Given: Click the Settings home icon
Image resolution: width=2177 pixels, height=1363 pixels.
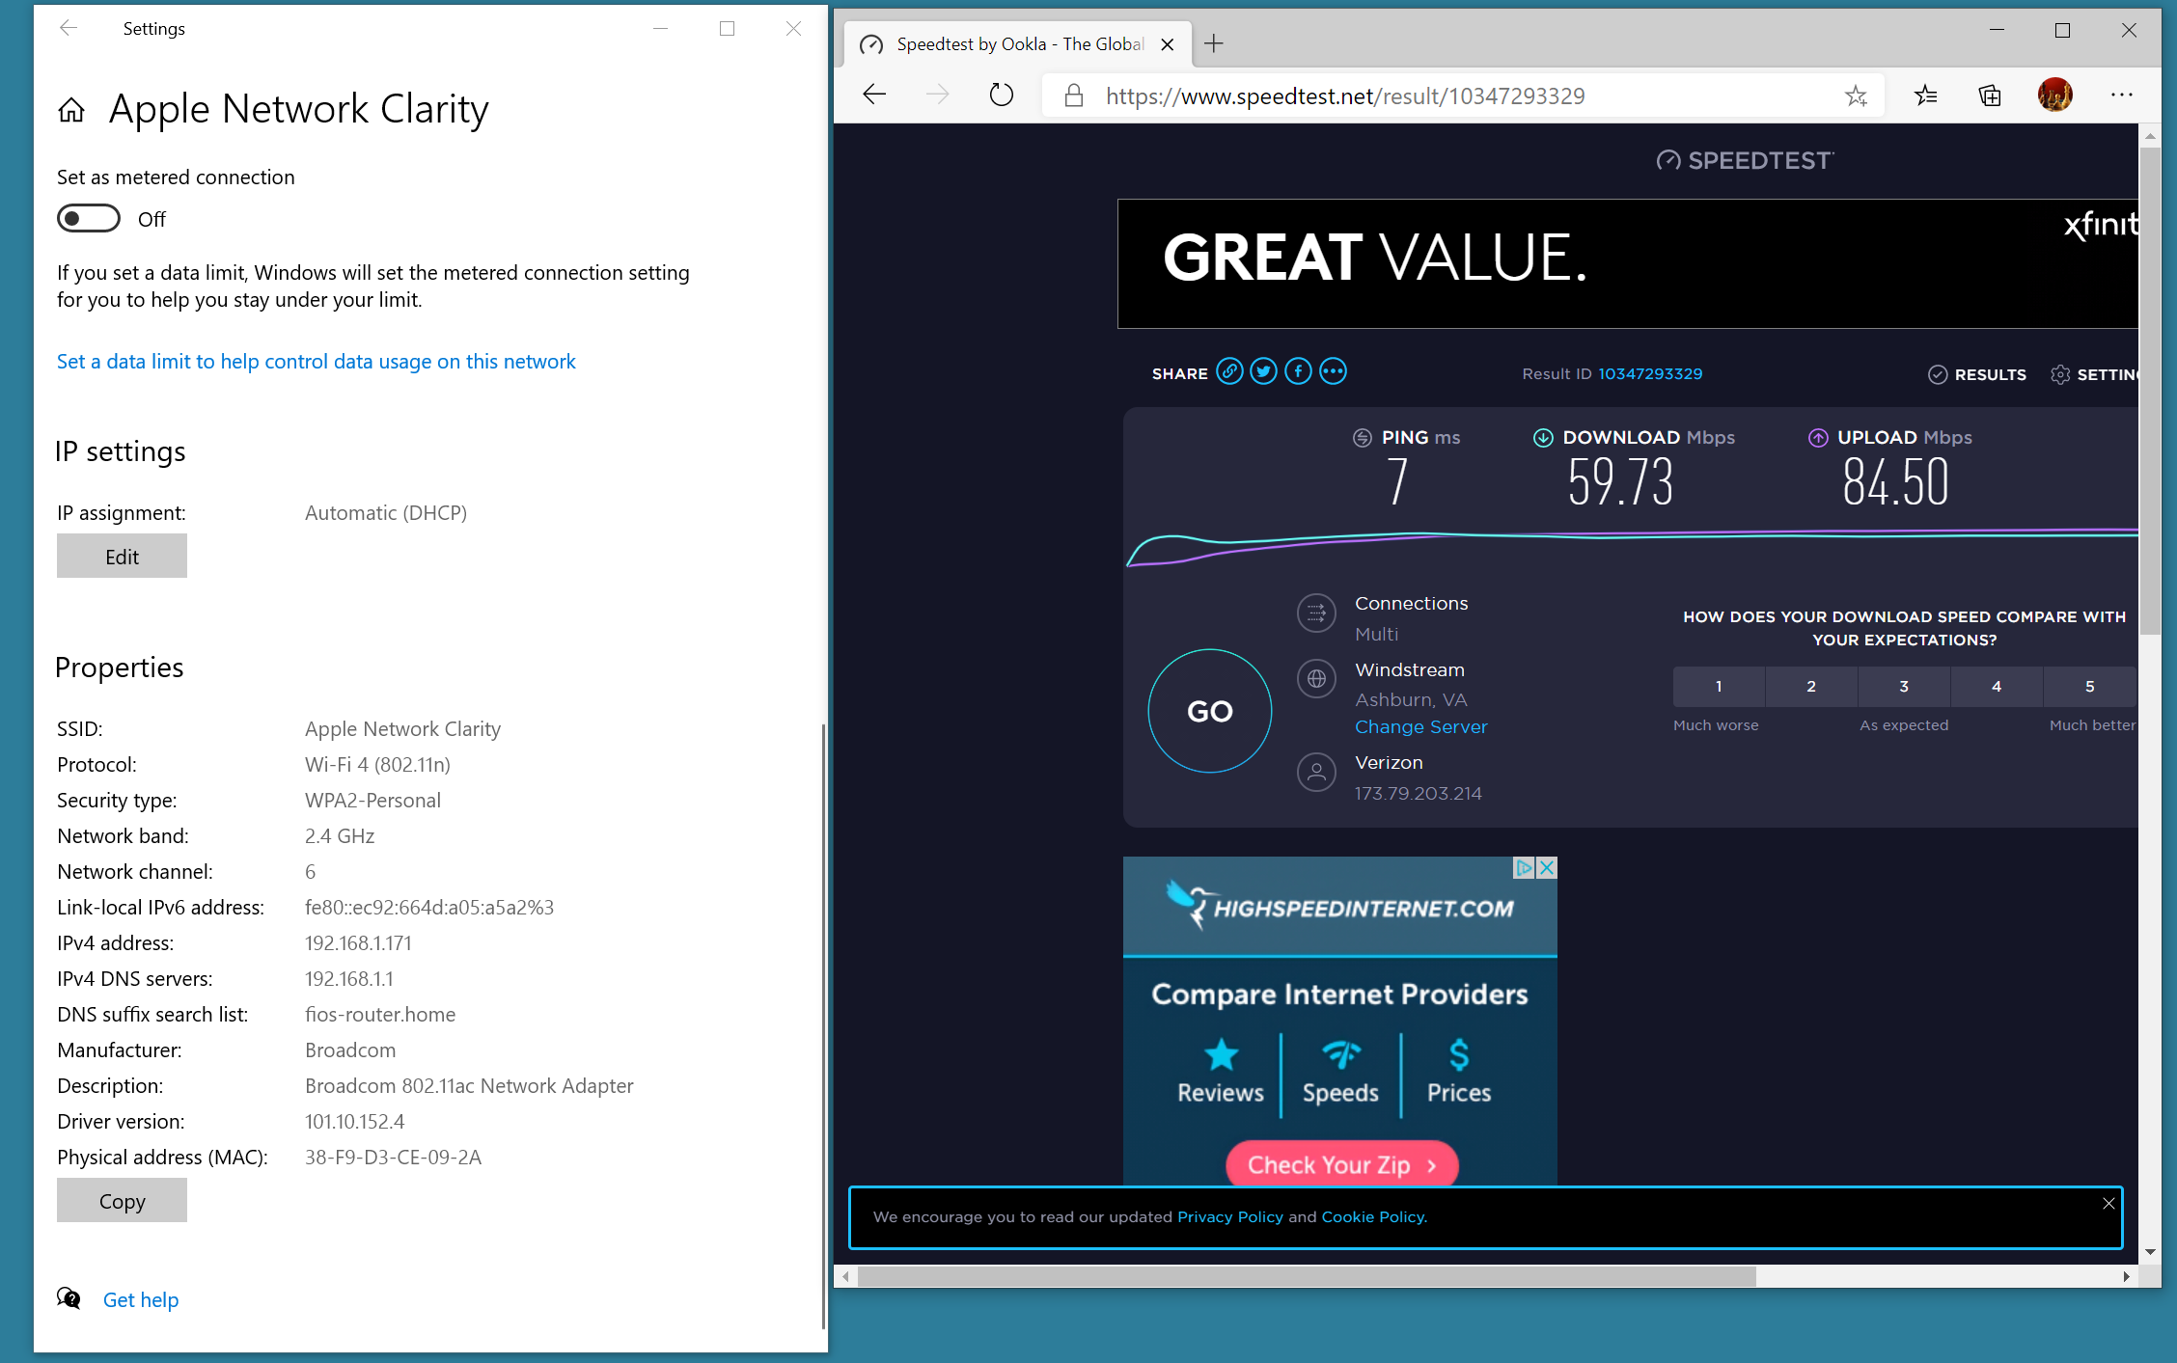Looking at the screenshot, I should 71,111.
